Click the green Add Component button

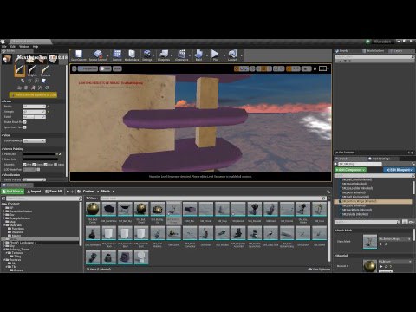350,170
